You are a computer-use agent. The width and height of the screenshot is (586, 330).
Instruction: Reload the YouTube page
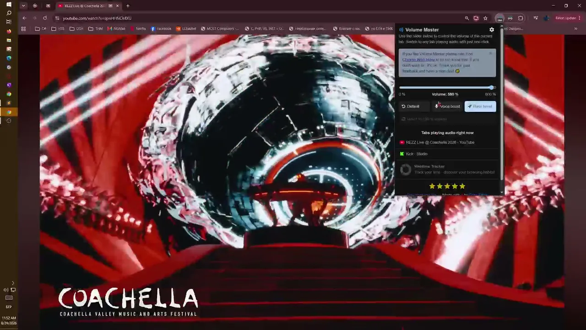click(x=45, y=18)
